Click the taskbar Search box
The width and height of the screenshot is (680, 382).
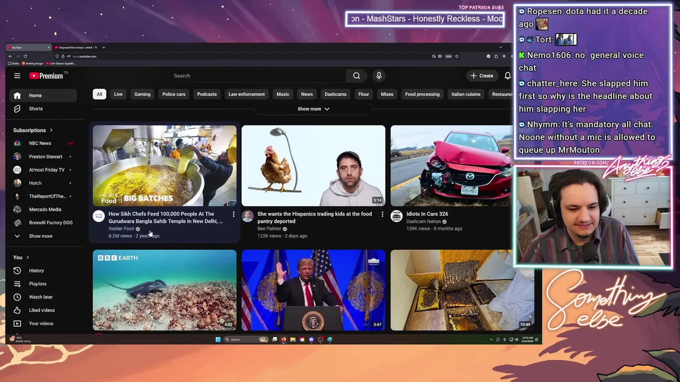pyautogui.click(x=245, y=340)
